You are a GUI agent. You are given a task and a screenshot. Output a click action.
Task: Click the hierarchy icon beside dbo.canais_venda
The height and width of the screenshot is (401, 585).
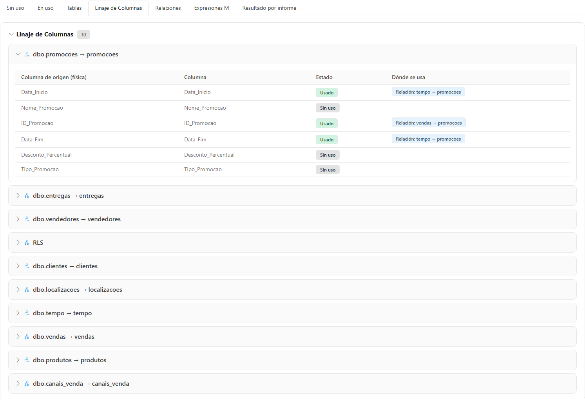point(27,384)
